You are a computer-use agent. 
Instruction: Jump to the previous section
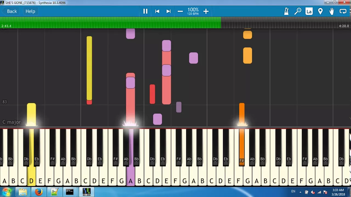pos(157,11)
